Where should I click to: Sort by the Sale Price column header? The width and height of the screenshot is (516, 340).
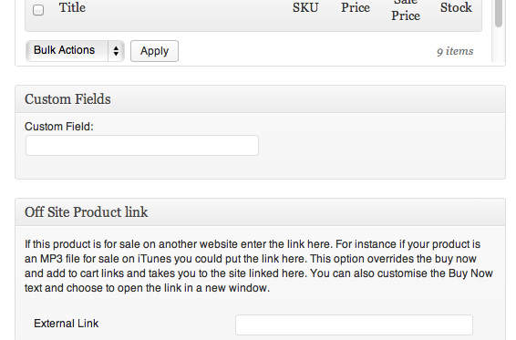406,11
